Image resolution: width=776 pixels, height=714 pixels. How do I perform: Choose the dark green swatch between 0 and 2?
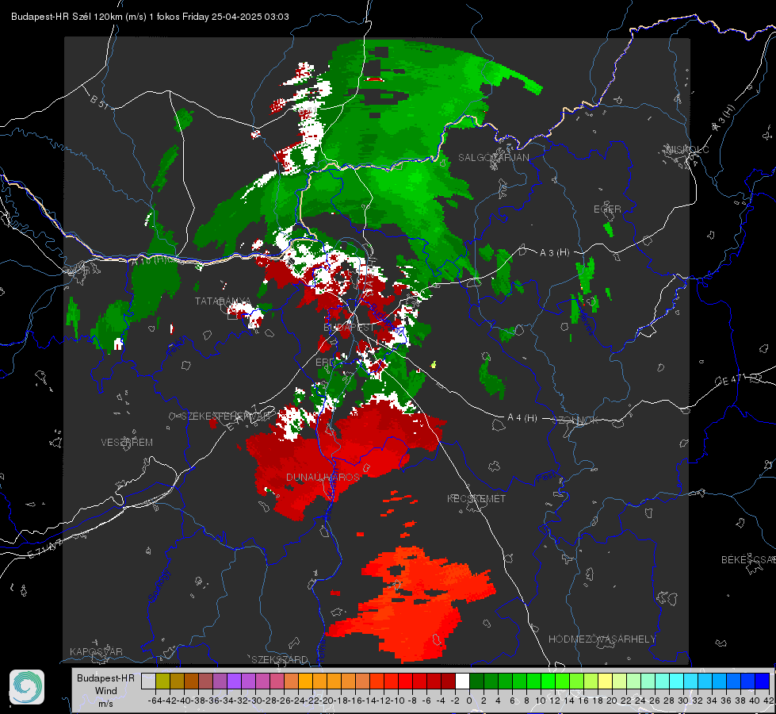point(476,681)
